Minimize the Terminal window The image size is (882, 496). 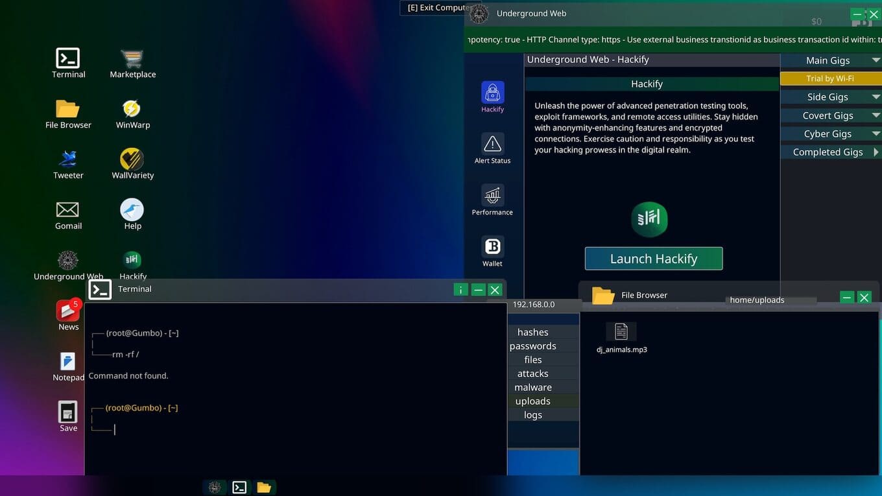[x=478, y=290]
